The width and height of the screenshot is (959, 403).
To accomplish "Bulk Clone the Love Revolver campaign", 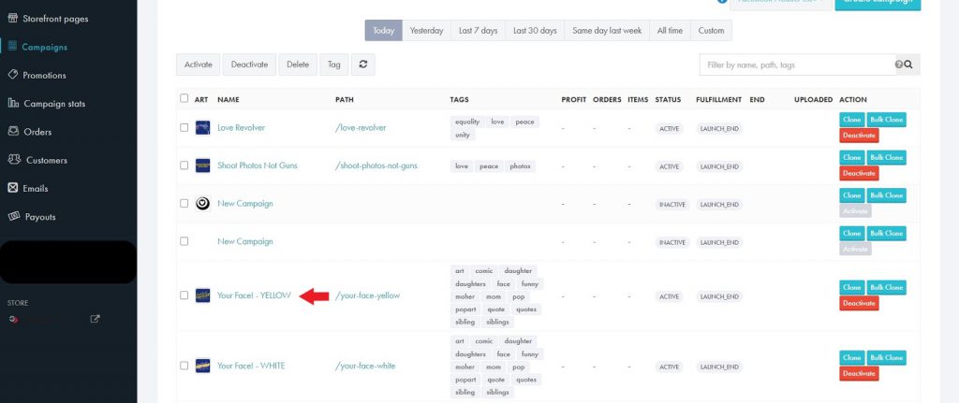I will click(886, 120).
